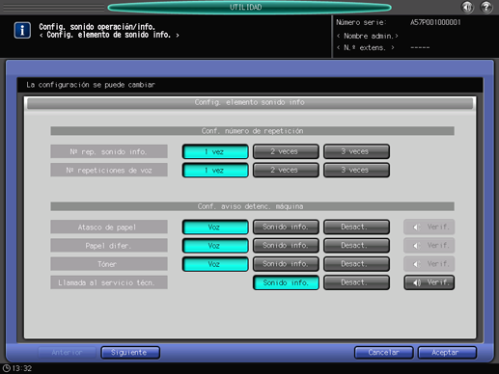Click the serial number A57P001000001

[435, 22]
